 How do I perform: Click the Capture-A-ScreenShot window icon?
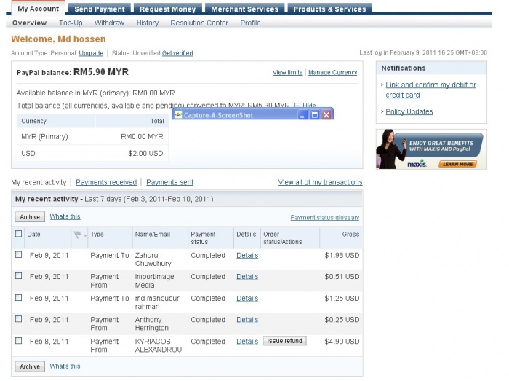(x=178, y=115)
